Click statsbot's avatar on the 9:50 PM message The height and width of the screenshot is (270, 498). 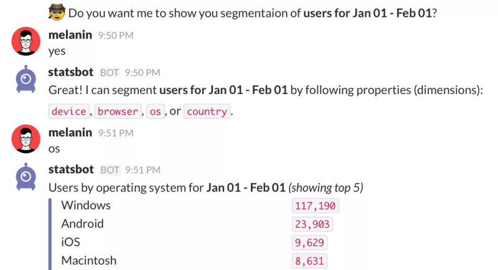[26, 79]
